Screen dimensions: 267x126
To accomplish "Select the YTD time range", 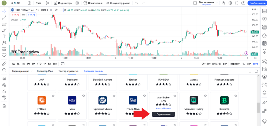I will pos(39,64).
